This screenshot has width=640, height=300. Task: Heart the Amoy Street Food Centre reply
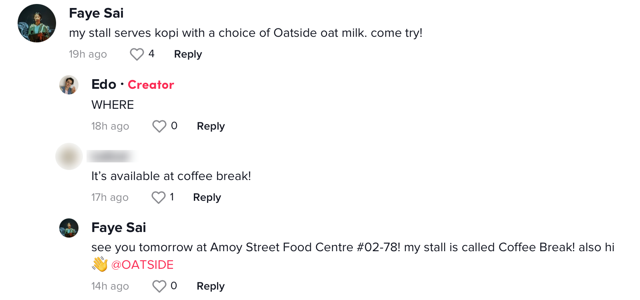click(159, 286)
